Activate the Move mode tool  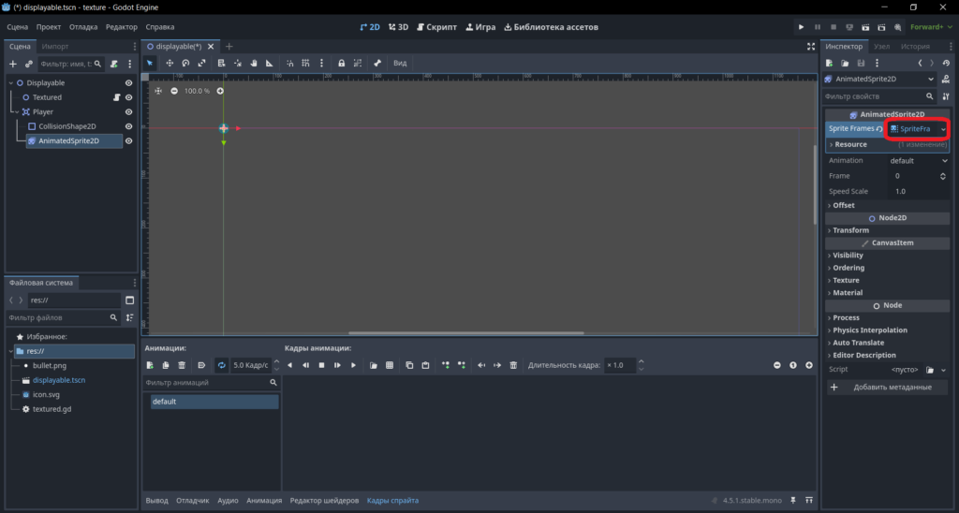pos(170,63)
